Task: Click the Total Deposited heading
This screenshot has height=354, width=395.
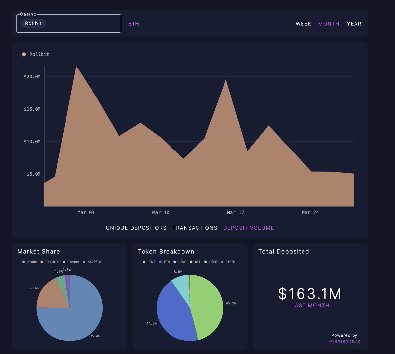Action: [x=284, y=252]
